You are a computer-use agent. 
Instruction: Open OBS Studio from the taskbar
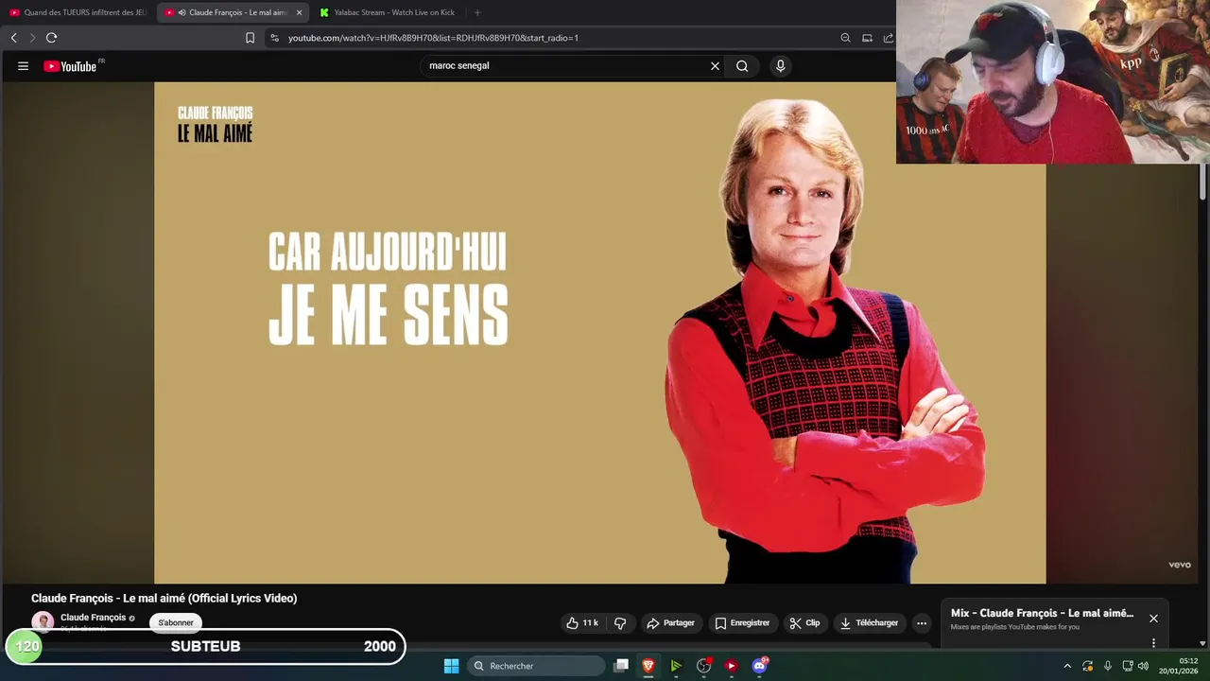click(703, 666)
